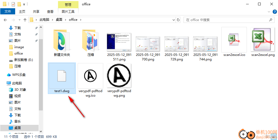
Task: Go to 桌面 via address breadcrumb
Action: click(59, 20)
